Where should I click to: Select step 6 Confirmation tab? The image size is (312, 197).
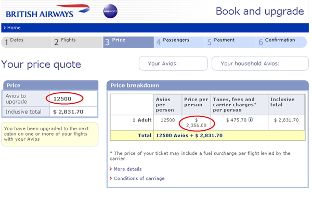tap(281, 42)
